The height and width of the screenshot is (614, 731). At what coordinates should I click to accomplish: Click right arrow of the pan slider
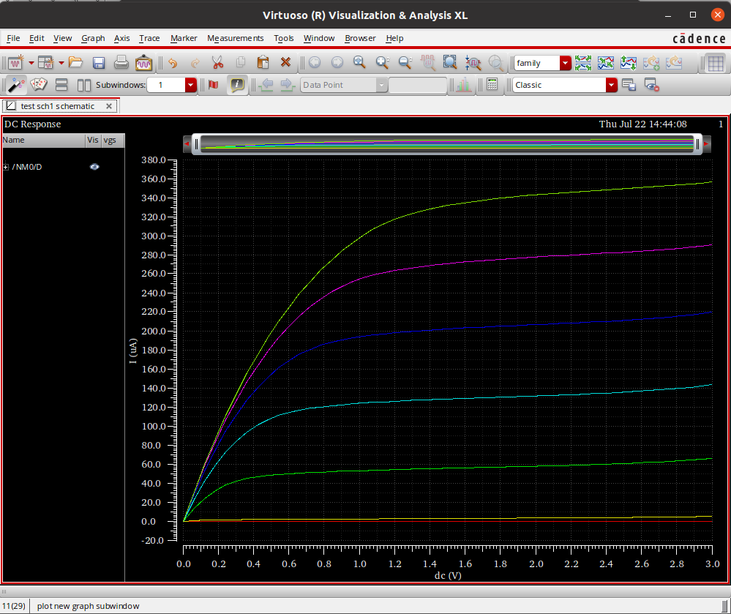point(707,144)
